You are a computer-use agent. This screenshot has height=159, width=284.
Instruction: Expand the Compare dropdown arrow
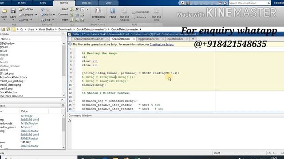tap(36, 15)
